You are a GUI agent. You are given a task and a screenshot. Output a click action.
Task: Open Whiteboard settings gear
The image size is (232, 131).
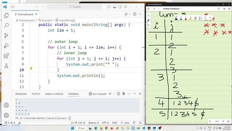(x=229, y=9)
